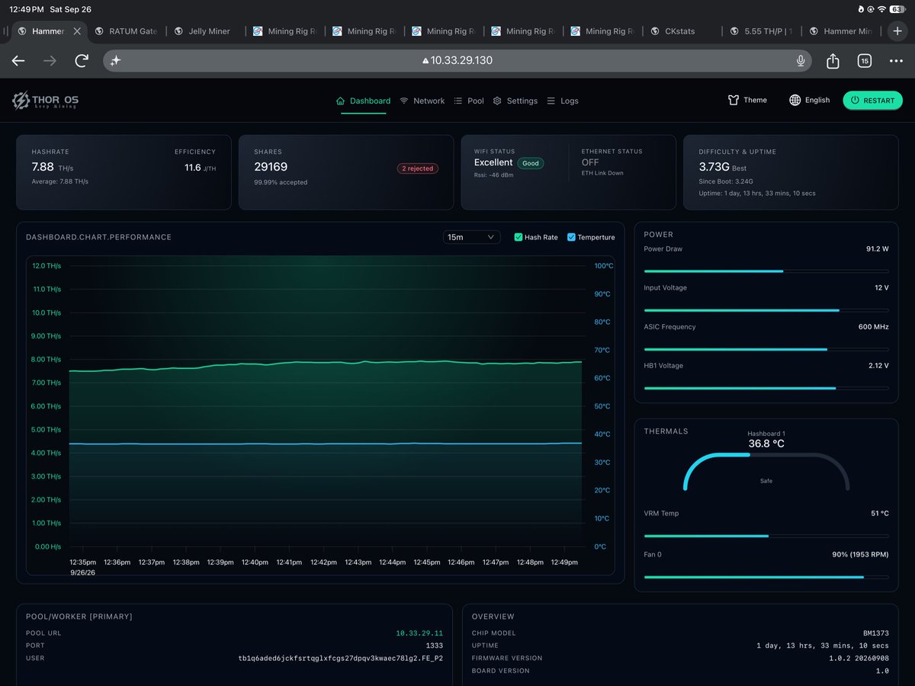Screen dimensions: 915x686
Task: Click the BM1373 chip model value
Action: (x=876, y=633)
